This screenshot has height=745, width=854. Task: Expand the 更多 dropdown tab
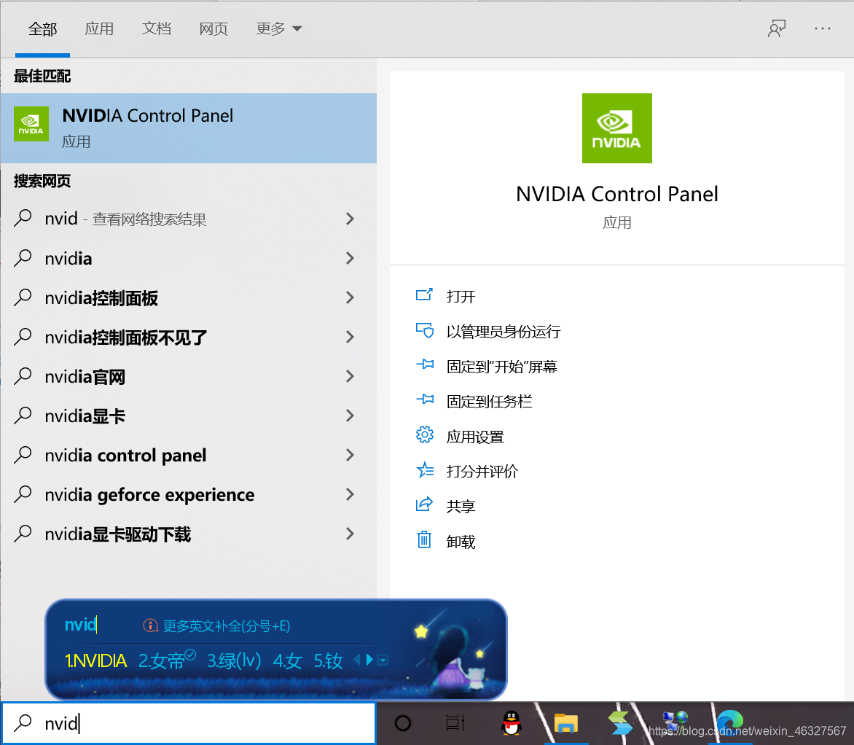tap(279, 28)
